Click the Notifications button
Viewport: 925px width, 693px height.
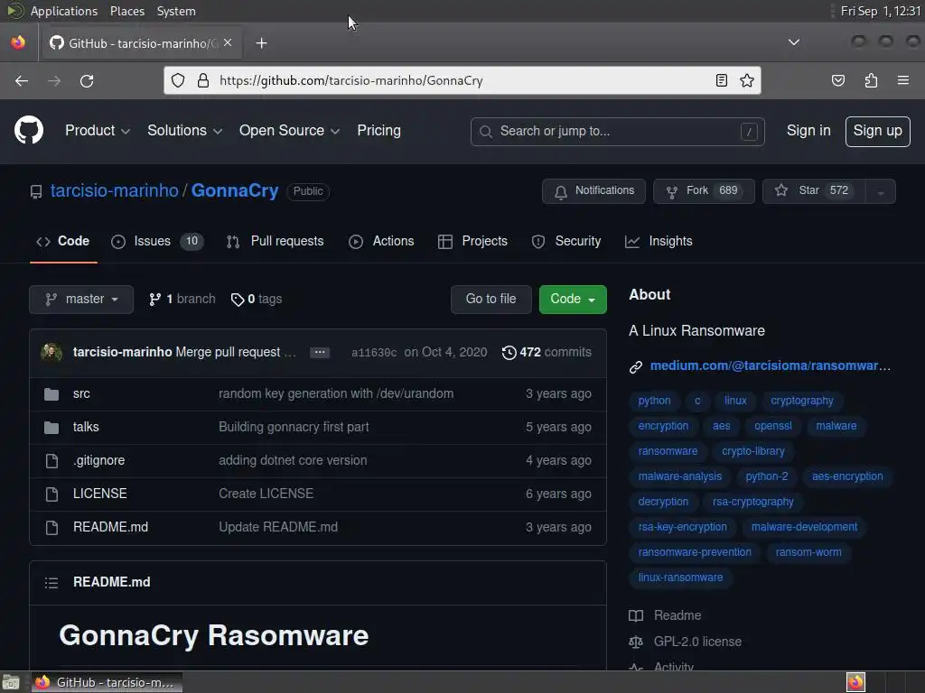pos(593,191)
